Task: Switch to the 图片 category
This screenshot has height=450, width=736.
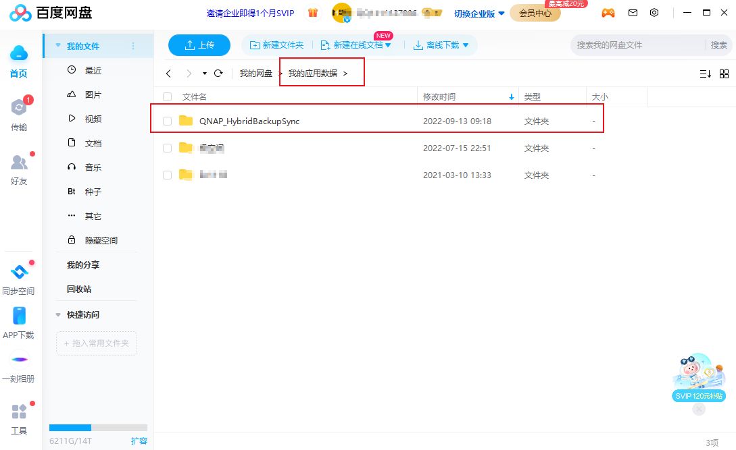Action: [92, 94]
